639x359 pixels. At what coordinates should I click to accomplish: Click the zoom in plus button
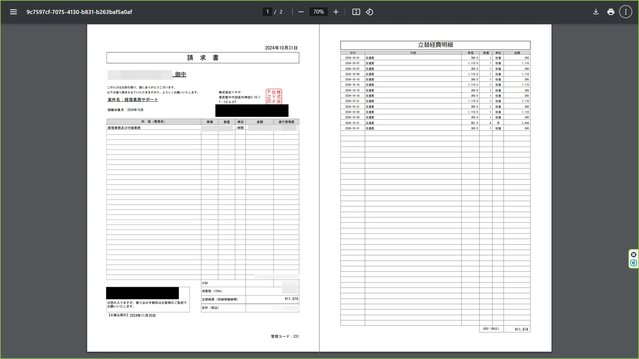click(x=336, y=12)
